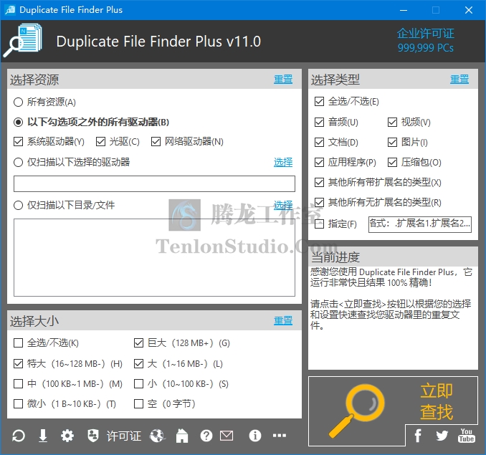Click the refresh icon in bottom toolbar
The width and height of the screenshot is (486, 455).
pos(19,436)
